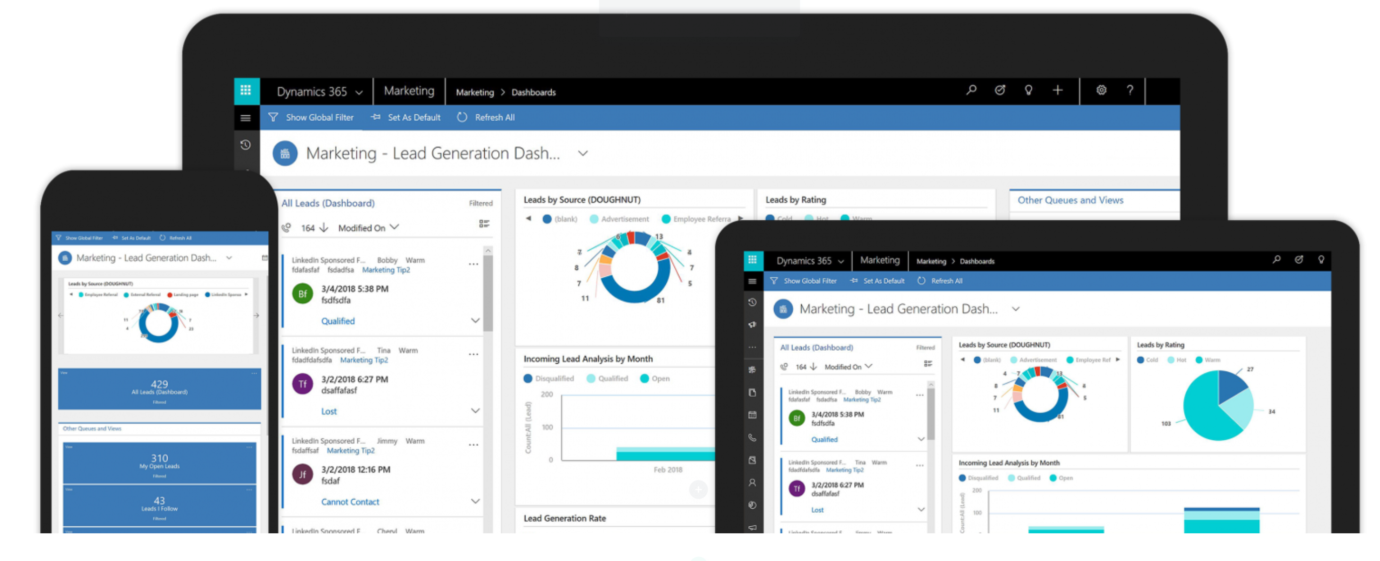Open the app launcher waffle on large tablet

(x=247, y=91)
